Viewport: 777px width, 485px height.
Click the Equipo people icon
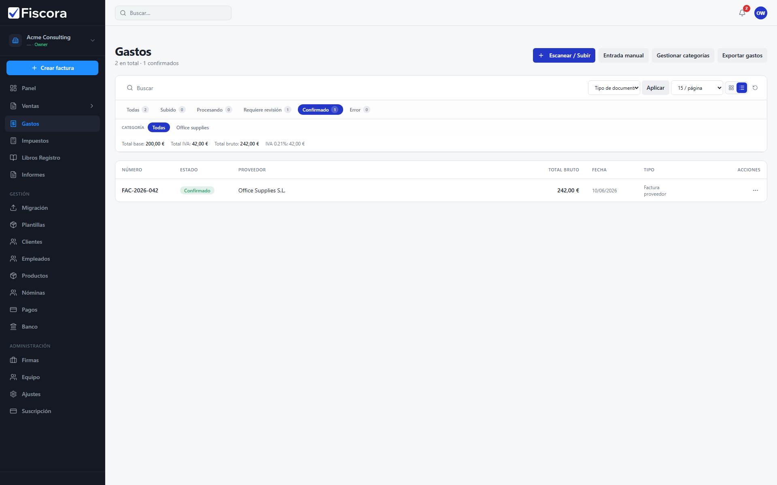13,377
